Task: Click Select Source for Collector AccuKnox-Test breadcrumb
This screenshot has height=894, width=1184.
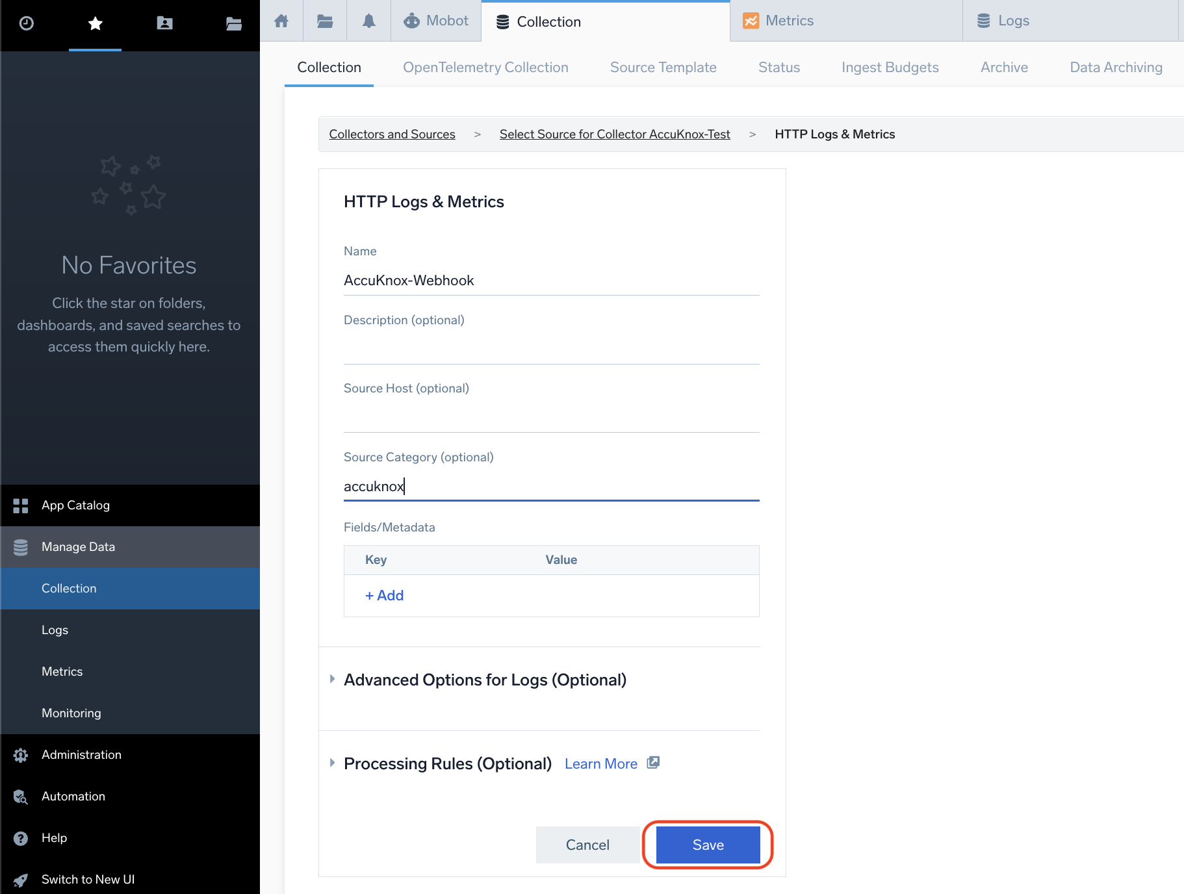Action: pyautogui.click(x=615, y=134)
